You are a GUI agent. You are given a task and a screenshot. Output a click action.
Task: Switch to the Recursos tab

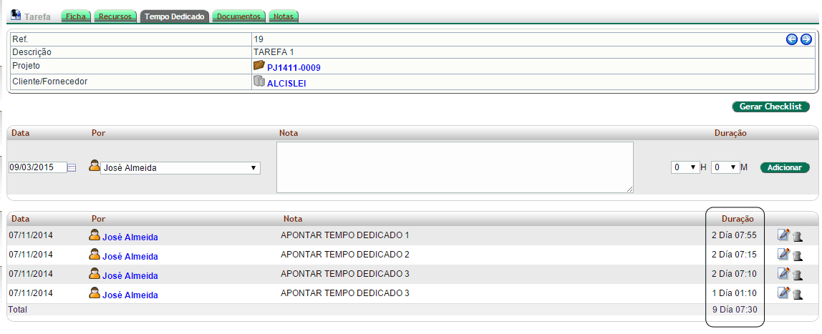point(115,16)
